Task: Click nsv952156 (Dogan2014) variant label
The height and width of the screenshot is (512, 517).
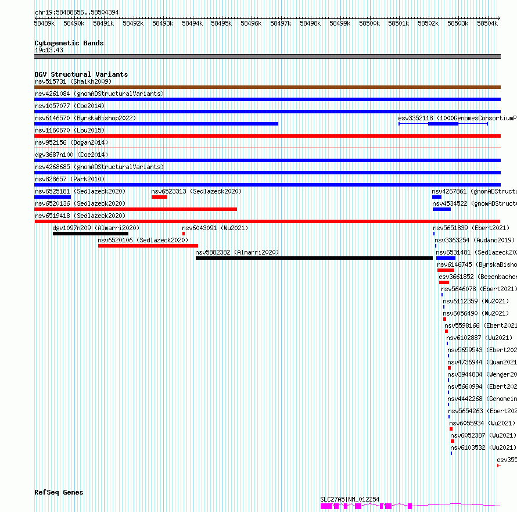Action: click(71, 142)
